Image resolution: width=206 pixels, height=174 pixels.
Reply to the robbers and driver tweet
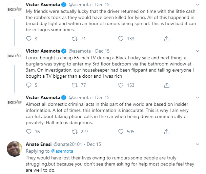(x=29, y=39)
